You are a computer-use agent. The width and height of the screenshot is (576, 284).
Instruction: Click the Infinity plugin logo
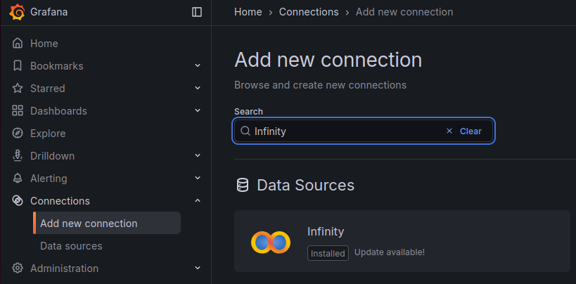pyautogui.click(x=271, y=242)
